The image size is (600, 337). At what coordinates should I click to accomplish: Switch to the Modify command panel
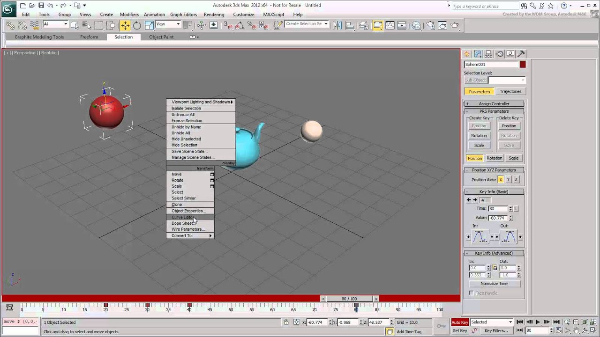[x=478, y=54]
